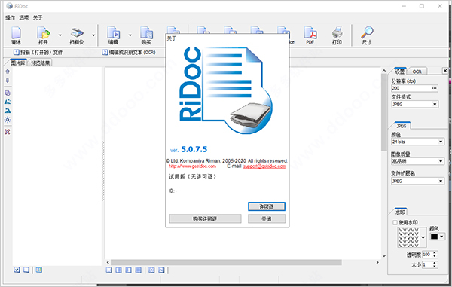Click the scroll-up arrow of vertical scrollbar

pyautogui.click(x=383, y=71)
